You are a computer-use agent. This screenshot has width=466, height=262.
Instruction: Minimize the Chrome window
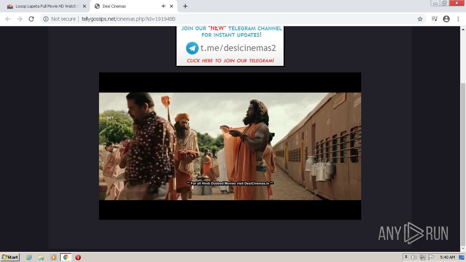tap(435, 3)
